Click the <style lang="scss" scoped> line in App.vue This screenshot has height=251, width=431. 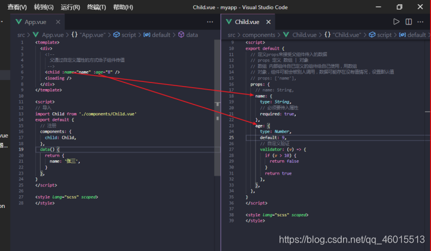coord(66,197)
